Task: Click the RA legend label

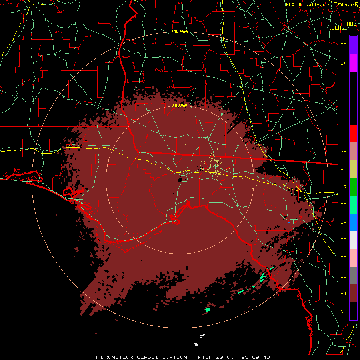Action: tap(343, 205)
